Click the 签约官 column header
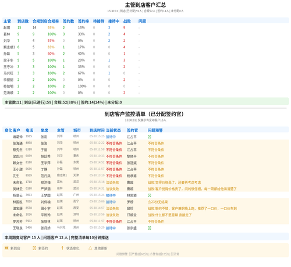This screenshot has width=291, height=267. coord(132,130)
